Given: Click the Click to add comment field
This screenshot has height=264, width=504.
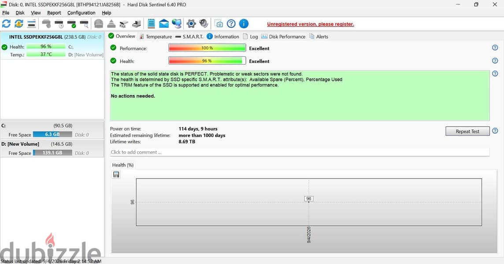Looking at the screenshot, I should click(x=300, y=152).
